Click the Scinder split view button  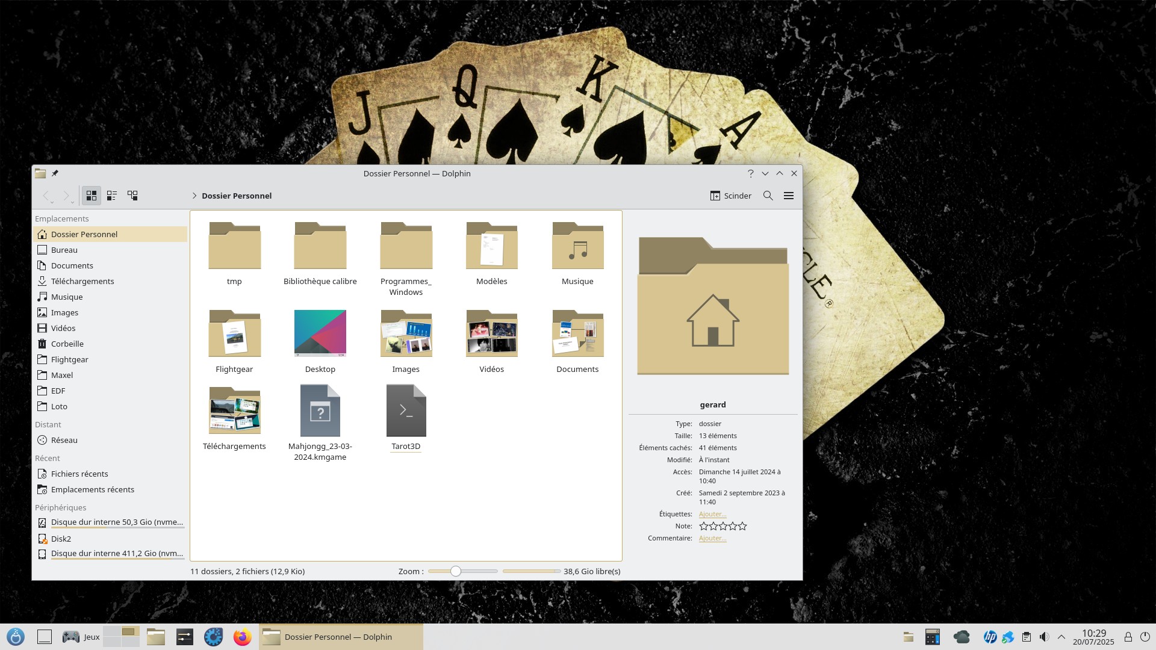click(x=731, y=196)
